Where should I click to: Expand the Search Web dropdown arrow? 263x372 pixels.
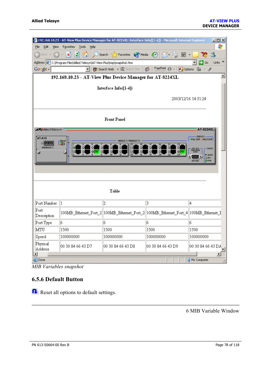point(118,69)
